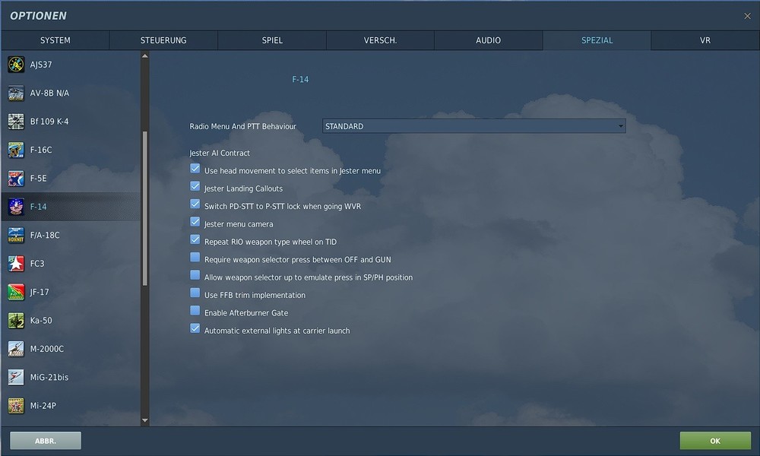This screenshot has height=456, width=760.
Task: Open the VERSCH. tab
Action: click(x=381, y=40)
